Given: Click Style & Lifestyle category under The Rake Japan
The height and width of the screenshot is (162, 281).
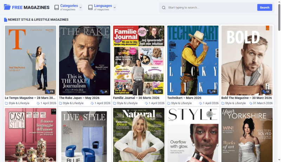Looking at the screenshot, I should coord(73,103).
